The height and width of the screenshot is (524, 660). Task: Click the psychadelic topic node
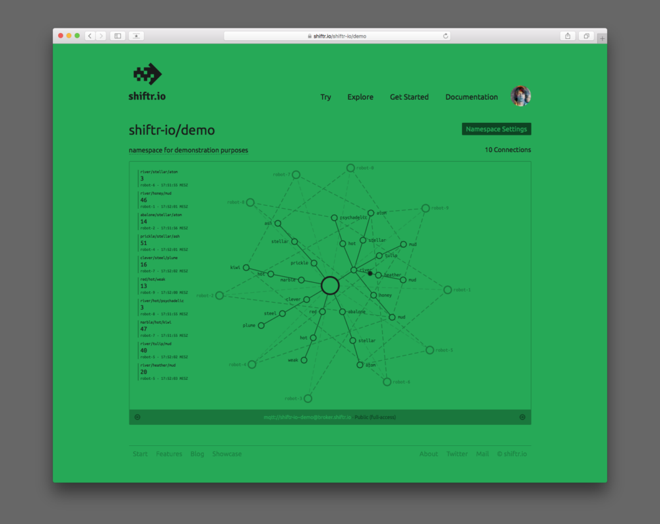coord(334,218)
